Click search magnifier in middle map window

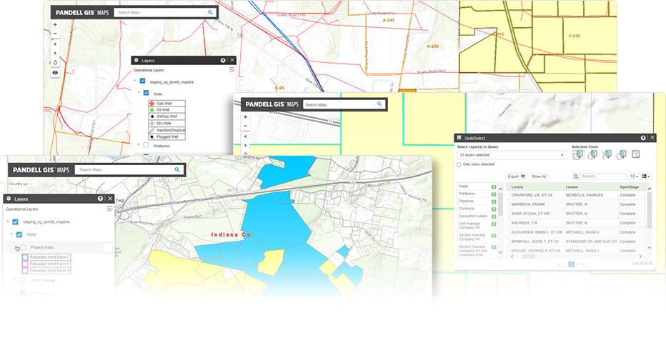379,104
